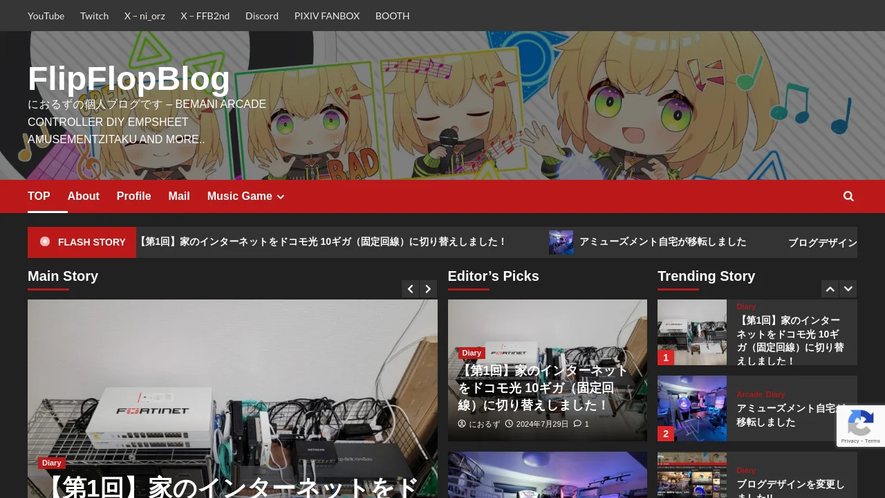The image size is (885, 498).
Task: Click Diary tag on main story
Action: click(52, 463)
